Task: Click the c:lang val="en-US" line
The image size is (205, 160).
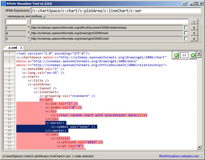Action: 43,73
